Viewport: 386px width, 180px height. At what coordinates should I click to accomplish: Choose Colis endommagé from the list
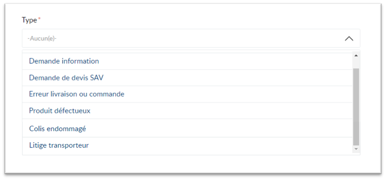[187, 128]
